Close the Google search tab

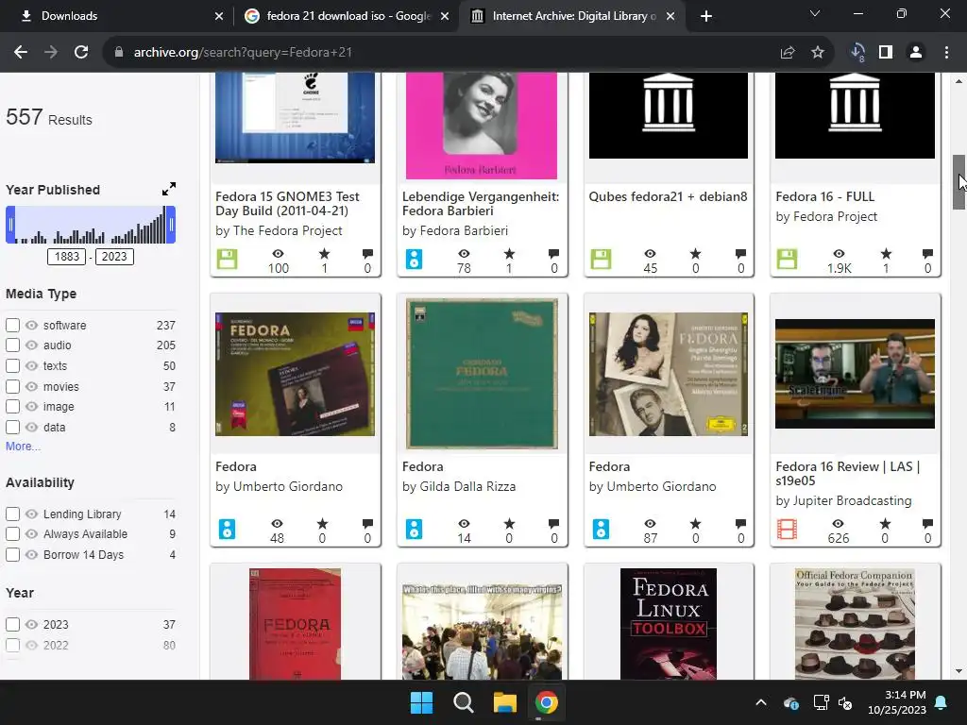[x=445, y=16]
